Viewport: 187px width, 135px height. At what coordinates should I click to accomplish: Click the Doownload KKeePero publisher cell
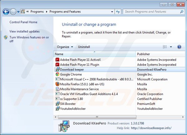152,69
